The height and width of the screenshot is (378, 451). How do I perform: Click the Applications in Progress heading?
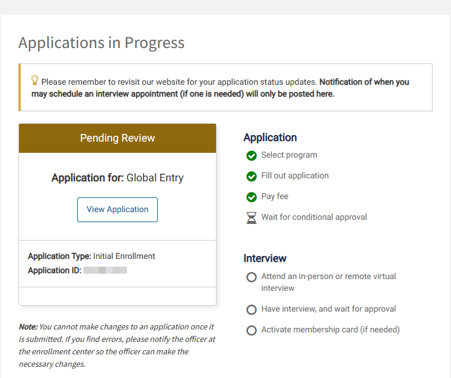[x=101, y=43]
